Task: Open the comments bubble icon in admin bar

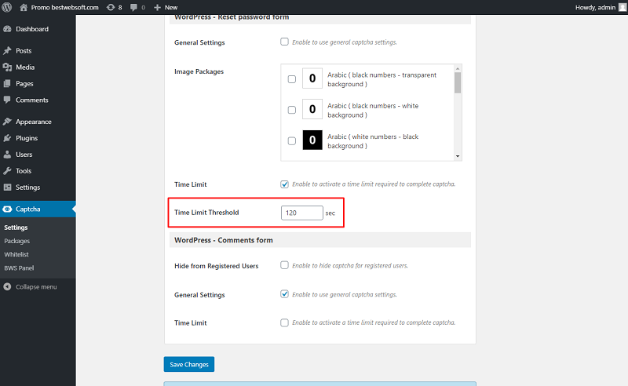Action: pos(133,7)
